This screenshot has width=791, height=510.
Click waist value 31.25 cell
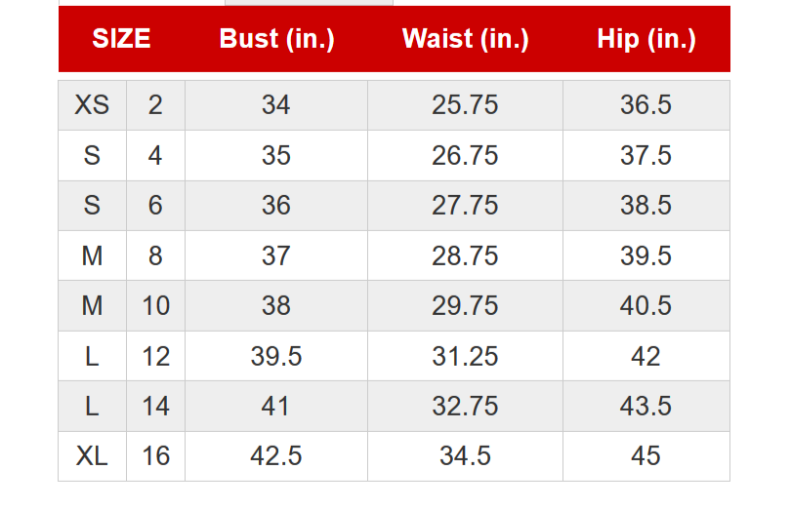[465, 356]
